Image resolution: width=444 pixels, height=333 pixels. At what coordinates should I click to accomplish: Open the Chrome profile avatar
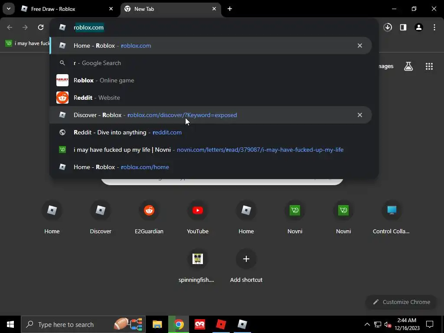pos(419,27)
